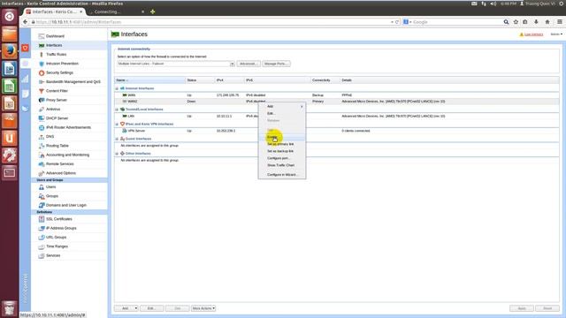Open Accounting and Monitoring section
This screenshot has height=318, width=566.
pos(67,155)
